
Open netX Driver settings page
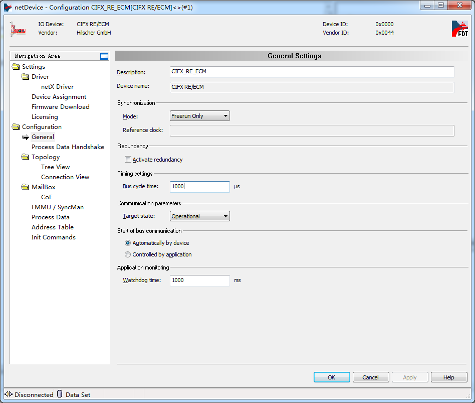pyautogui.click(x=57, y=86)
